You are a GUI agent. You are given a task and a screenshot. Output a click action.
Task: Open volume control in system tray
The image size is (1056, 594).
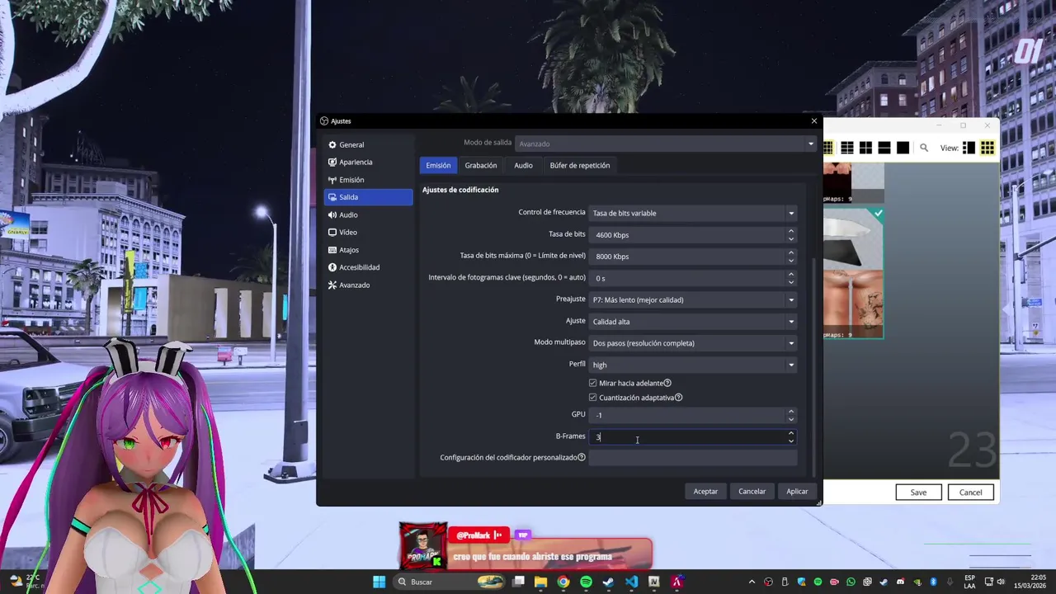(1001, 582)
